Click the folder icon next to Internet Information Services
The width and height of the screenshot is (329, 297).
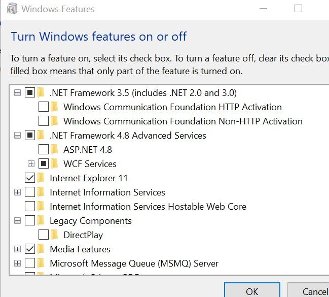click(x=41, y=192)
